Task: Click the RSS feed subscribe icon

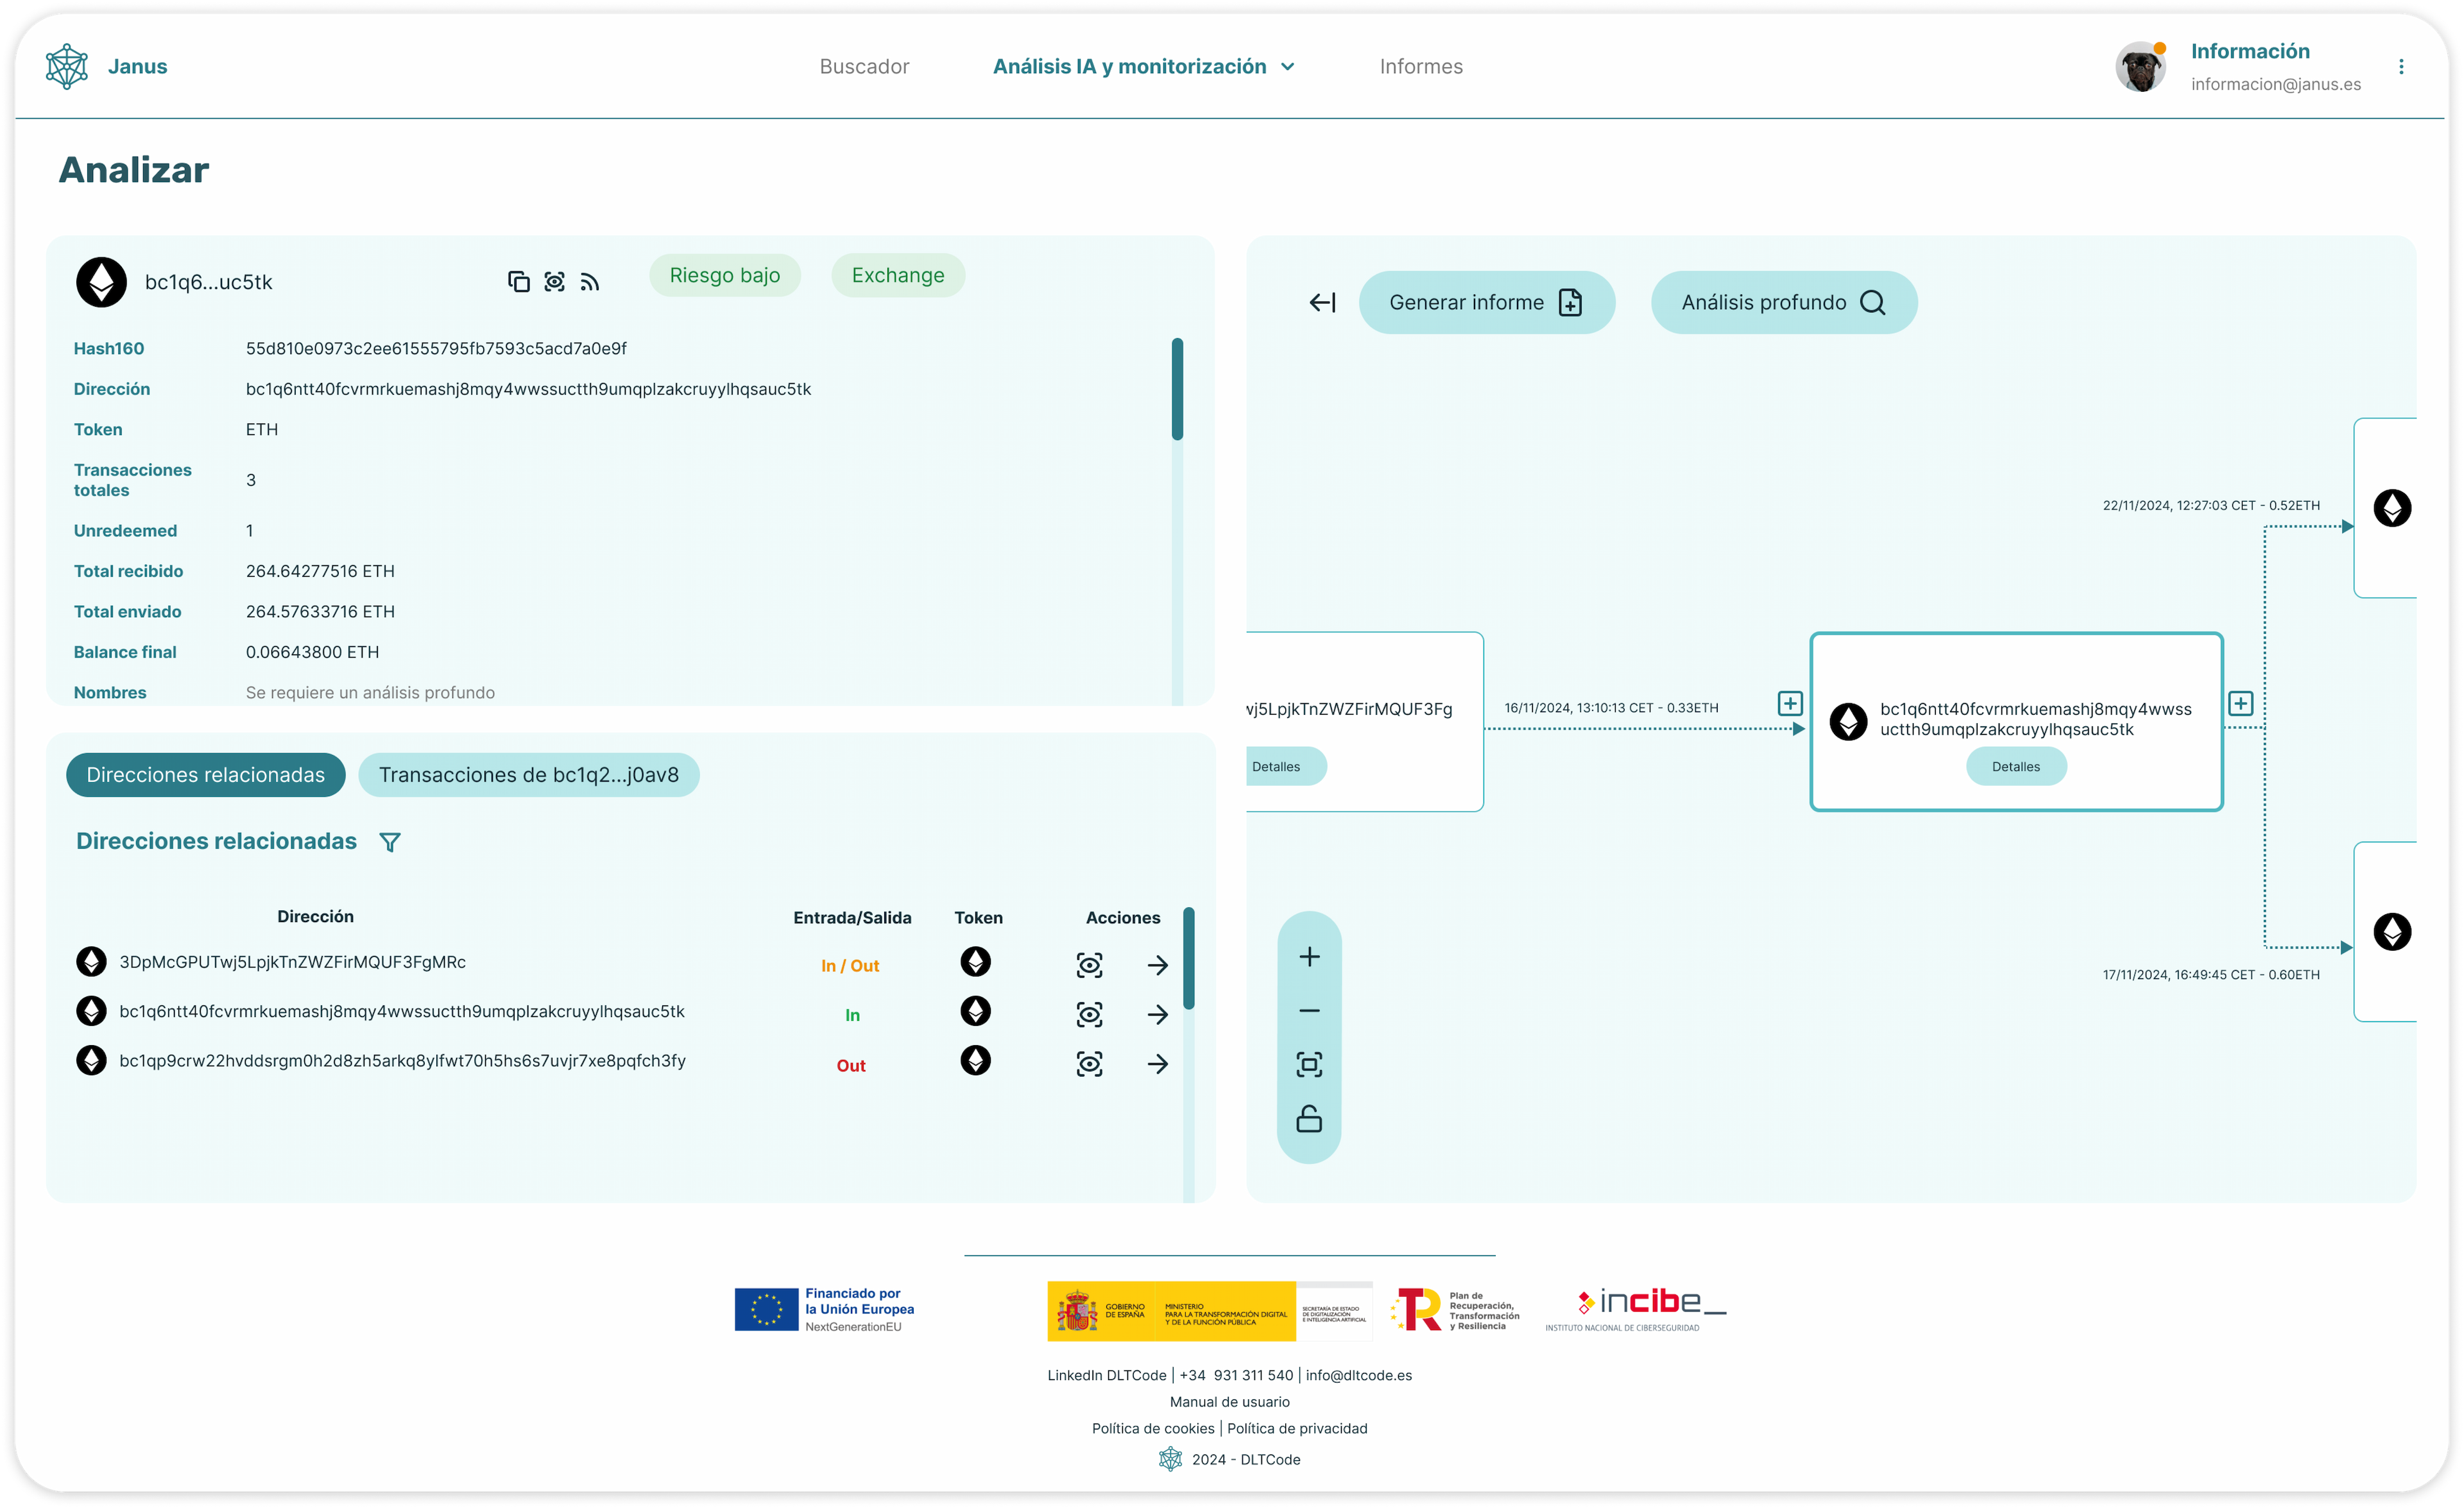Action: coord(590,282)
